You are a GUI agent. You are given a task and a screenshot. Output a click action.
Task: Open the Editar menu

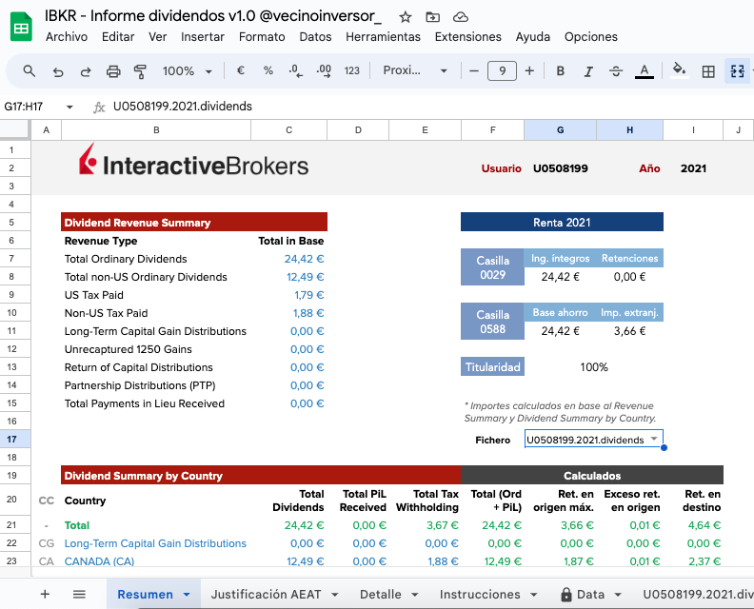click(x=118, y=37)
